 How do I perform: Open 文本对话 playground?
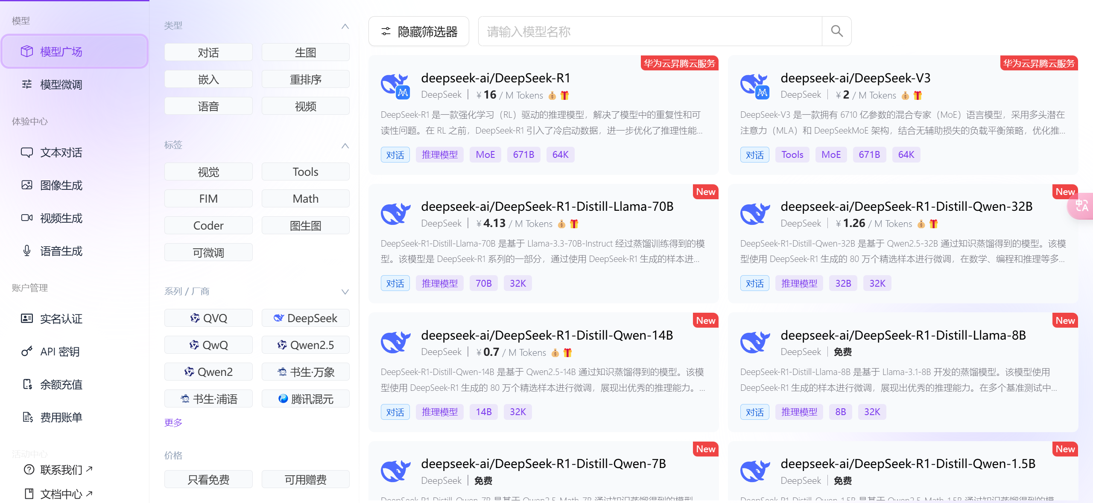(x=75, y=152)
